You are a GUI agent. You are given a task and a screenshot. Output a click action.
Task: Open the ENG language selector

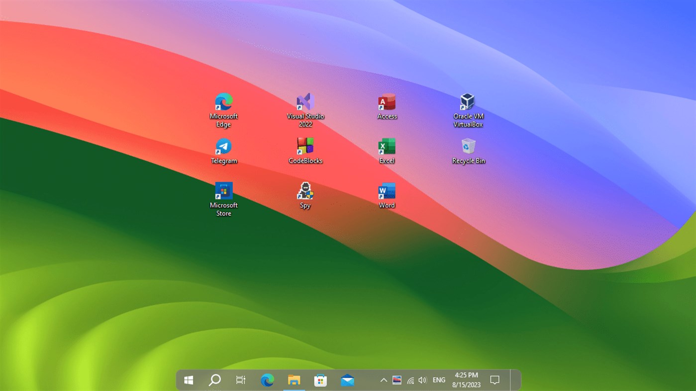coord(438,380)
